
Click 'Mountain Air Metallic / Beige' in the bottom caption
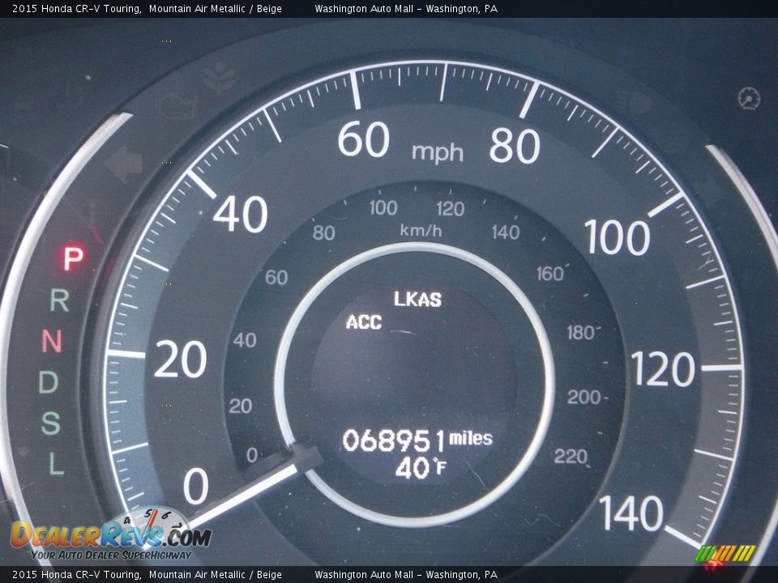[x=216, y=575]
